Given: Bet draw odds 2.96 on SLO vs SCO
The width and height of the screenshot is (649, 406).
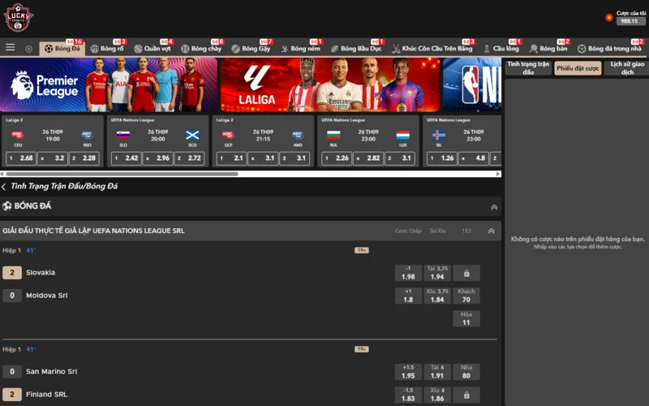Looking at the screenshot, I should [x=157, y=158].
